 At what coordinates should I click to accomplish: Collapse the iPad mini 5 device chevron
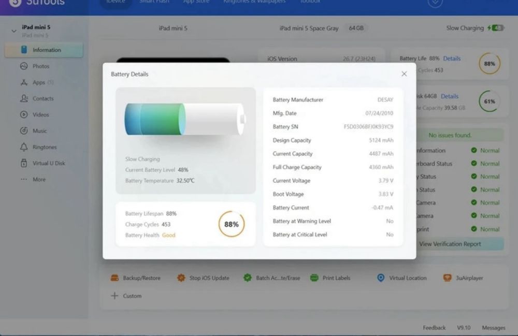click(14, 31)
